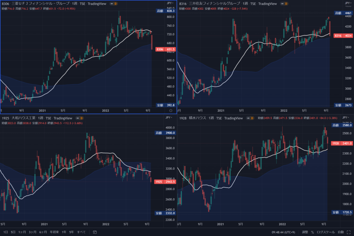Click 2022 time axis label on 8316 chart
354x236 pixels.
coord(284,111)
